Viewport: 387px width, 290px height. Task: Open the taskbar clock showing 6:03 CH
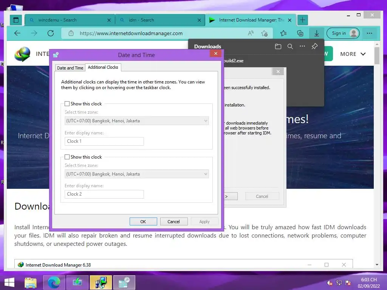point(369,283)
